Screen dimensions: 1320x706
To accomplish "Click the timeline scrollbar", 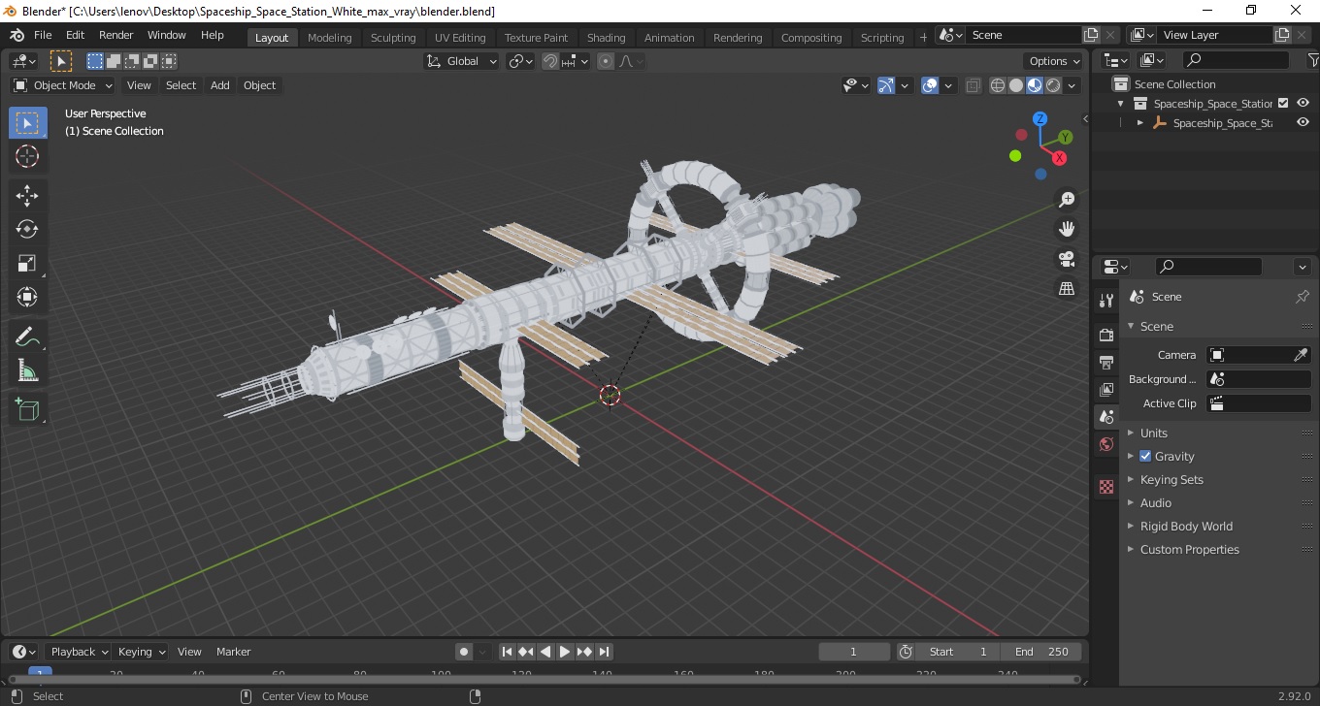I will [x=544, y=679].
